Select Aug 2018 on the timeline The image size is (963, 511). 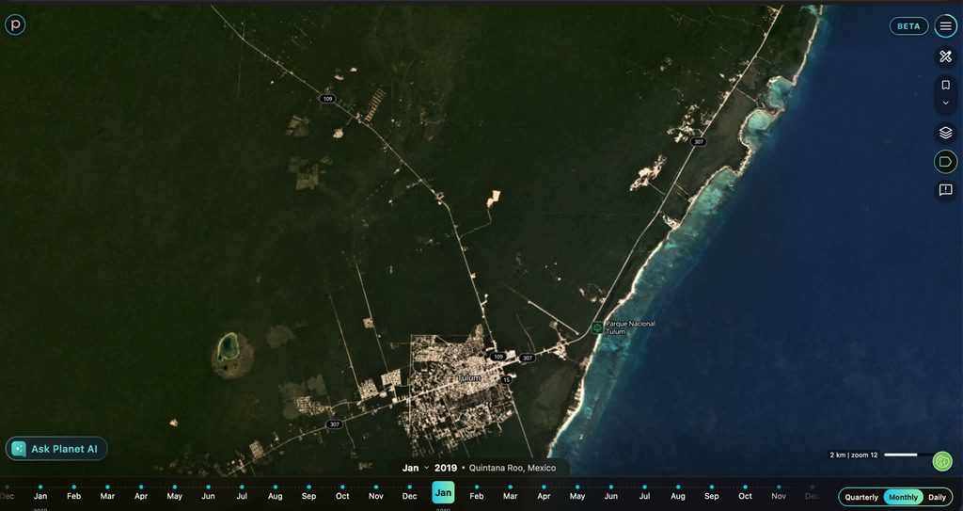276,496
